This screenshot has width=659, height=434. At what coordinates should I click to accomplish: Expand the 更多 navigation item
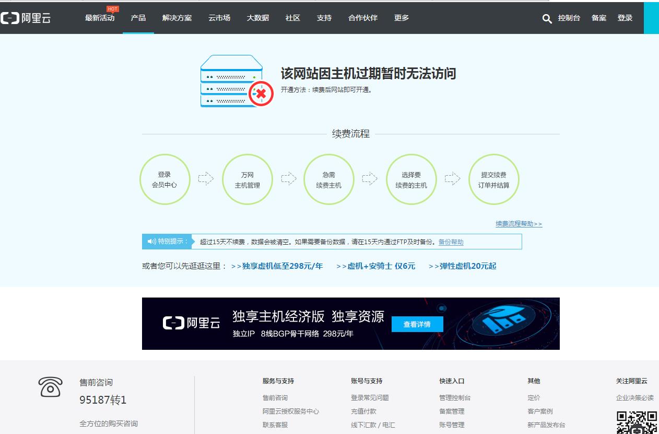[x=402, y=18]
